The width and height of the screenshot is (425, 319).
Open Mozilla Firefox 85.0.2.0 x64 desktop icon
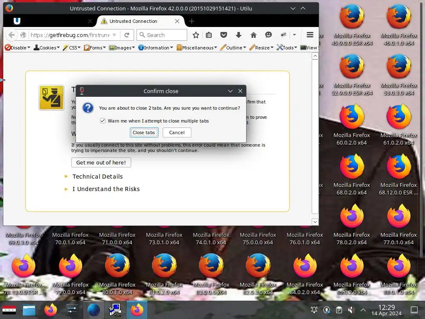click(352, 275)
